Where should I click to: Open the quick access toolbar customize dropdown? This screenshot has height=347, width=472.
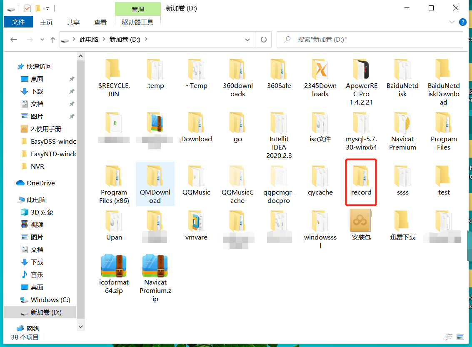pyautogui.click(x=47, y=9)
